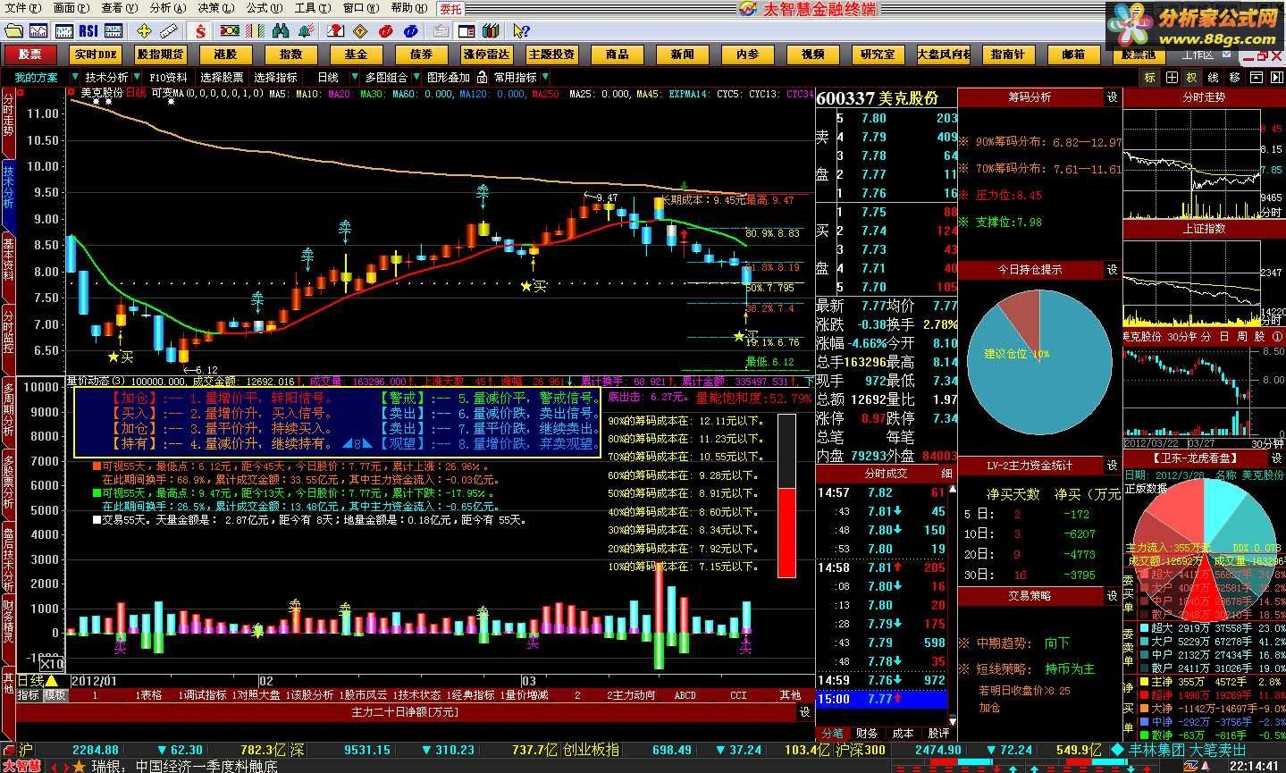
Task: Click the 移 shift button
Action: (1234, 78)
